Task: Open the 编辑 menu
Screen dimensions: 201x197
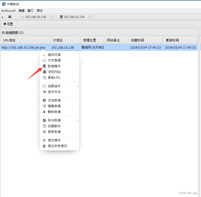Action: (21, 11)
